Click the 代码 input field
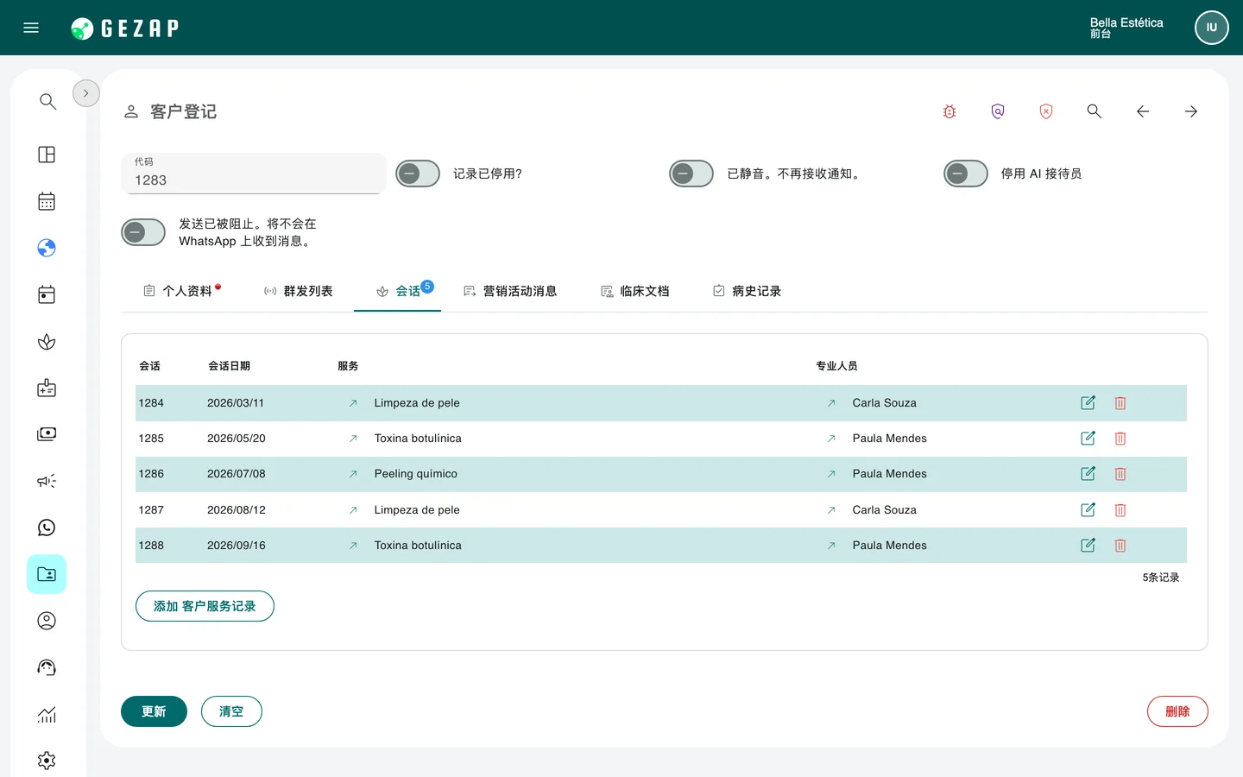Screen dimensions: 1243x777 click(254, 174)
